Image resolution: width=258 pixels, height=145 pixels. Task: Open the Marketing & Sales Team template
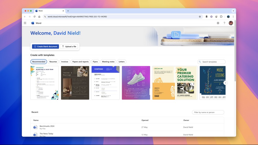[x=45, y=83]
